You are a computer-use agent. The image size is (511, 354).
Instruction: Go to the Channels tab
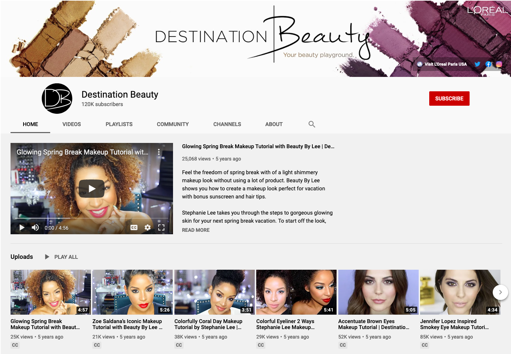click(x=227, y=124)
